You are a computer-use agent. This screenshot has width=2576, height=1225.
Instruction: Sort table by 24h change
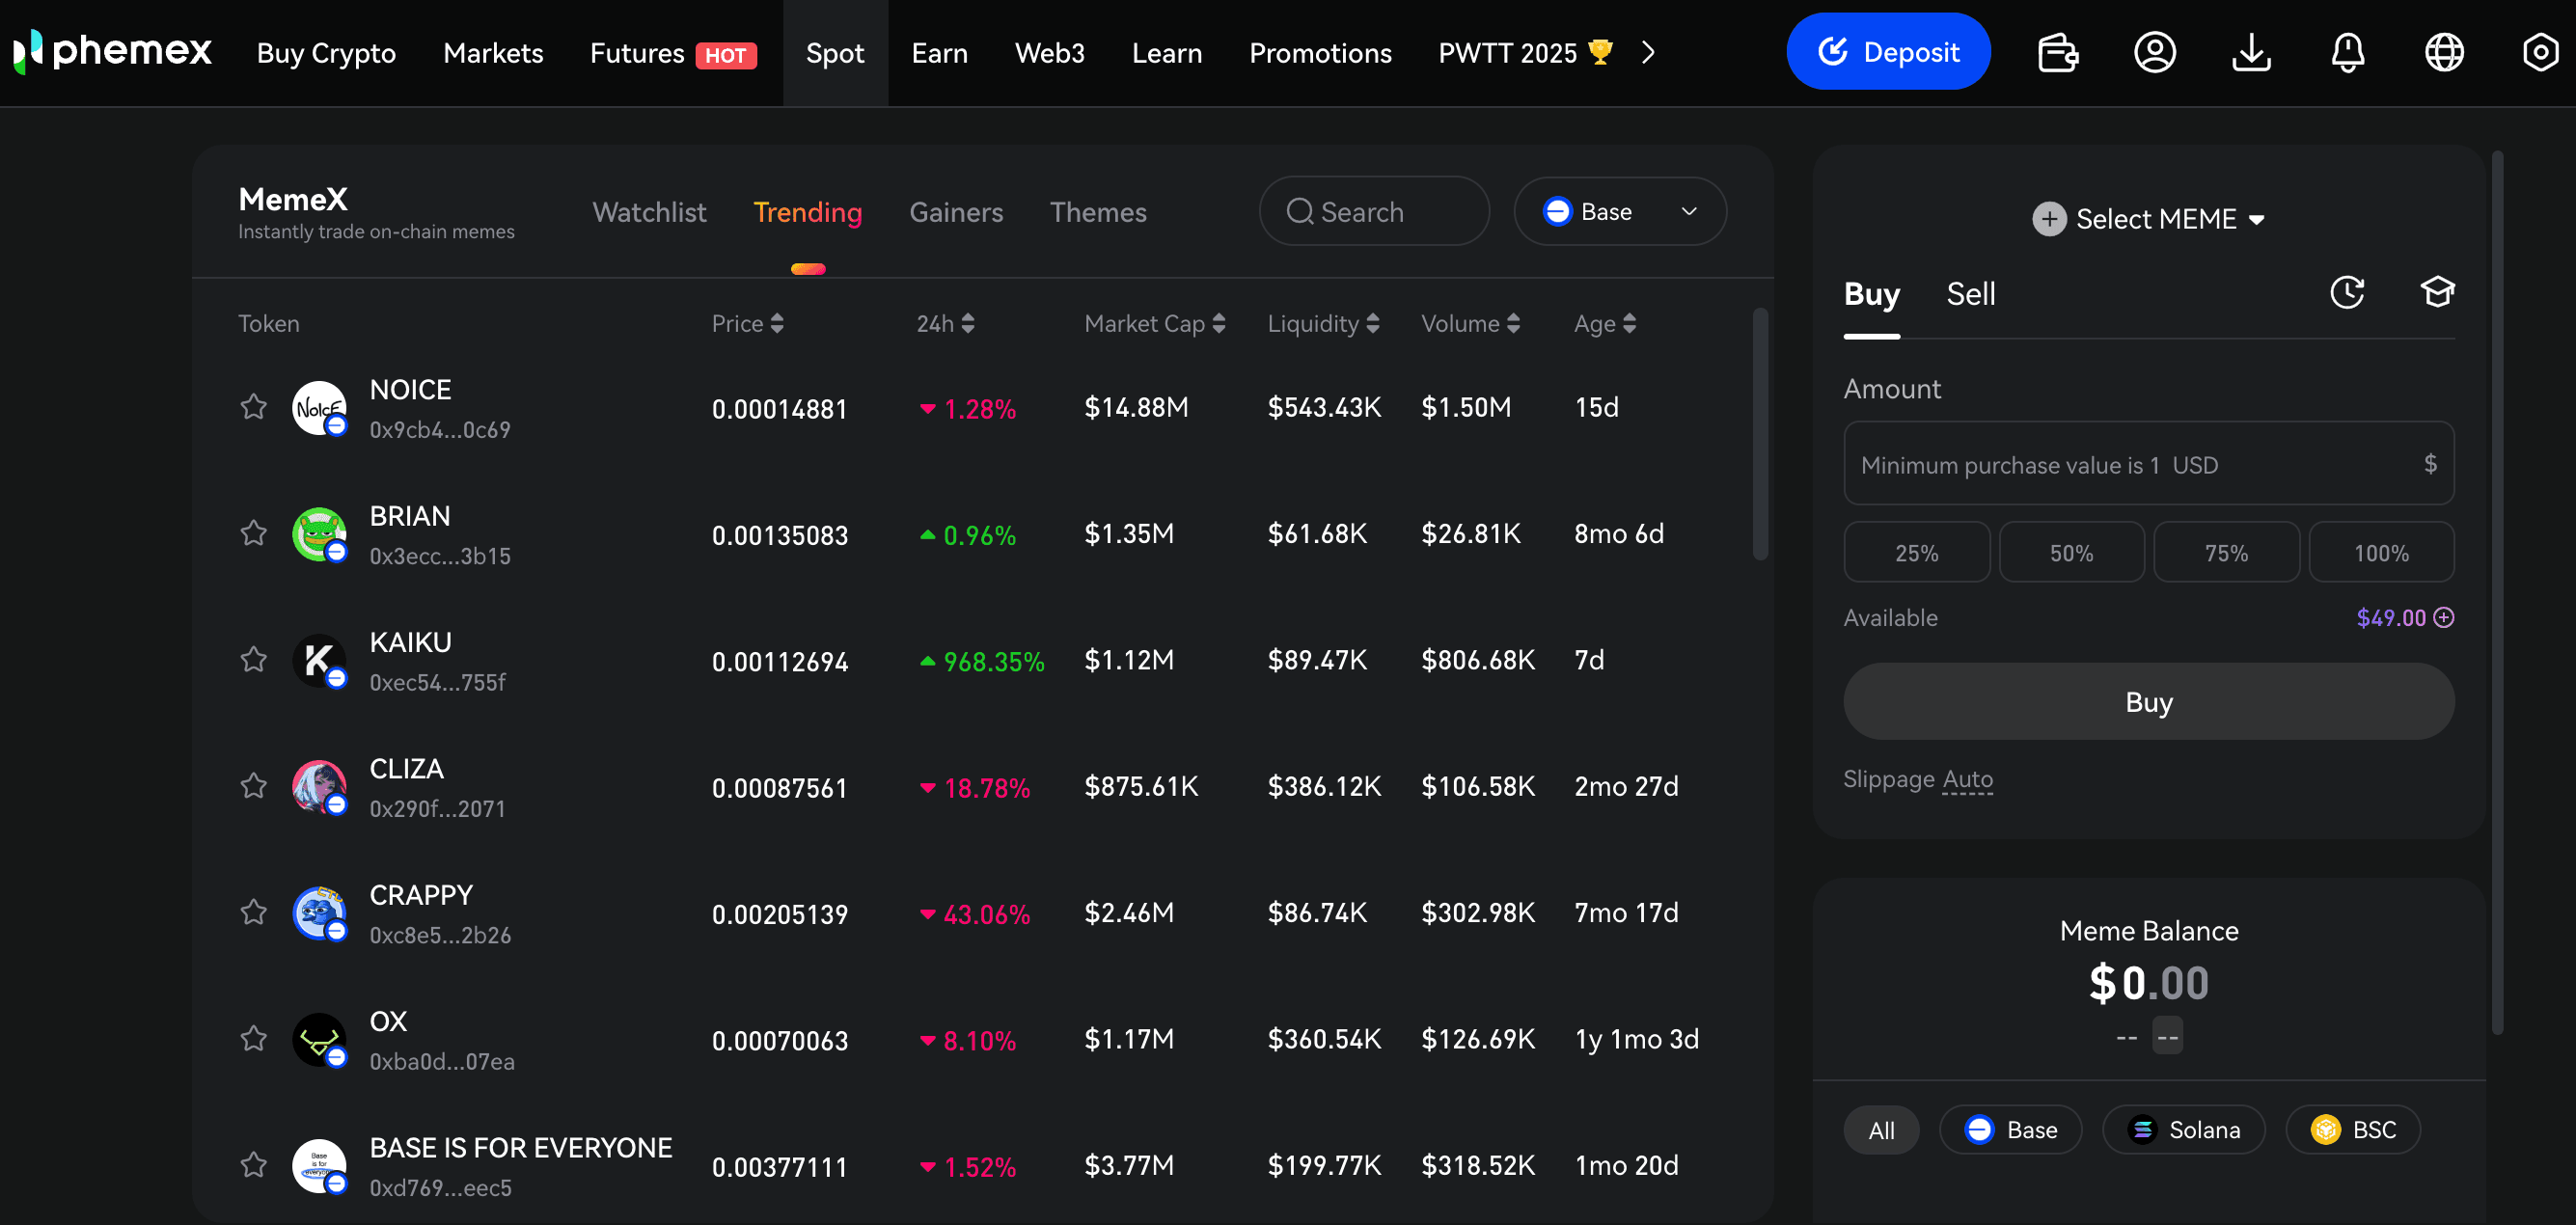pyautogui.click(x=945, y=323)
